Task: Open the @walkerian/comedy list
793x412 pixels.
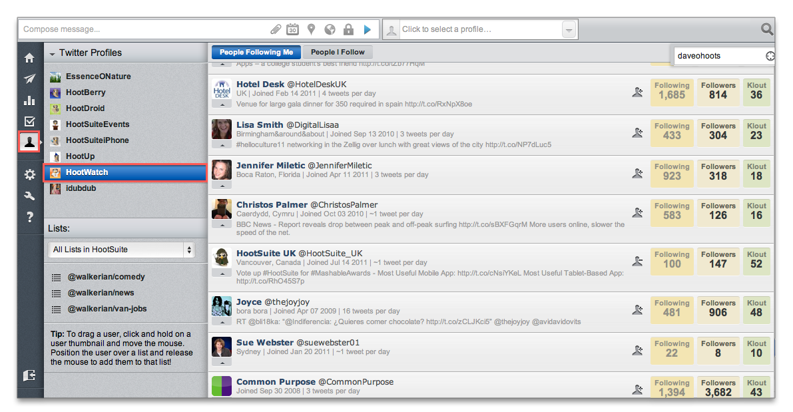Action: point(107,277)
